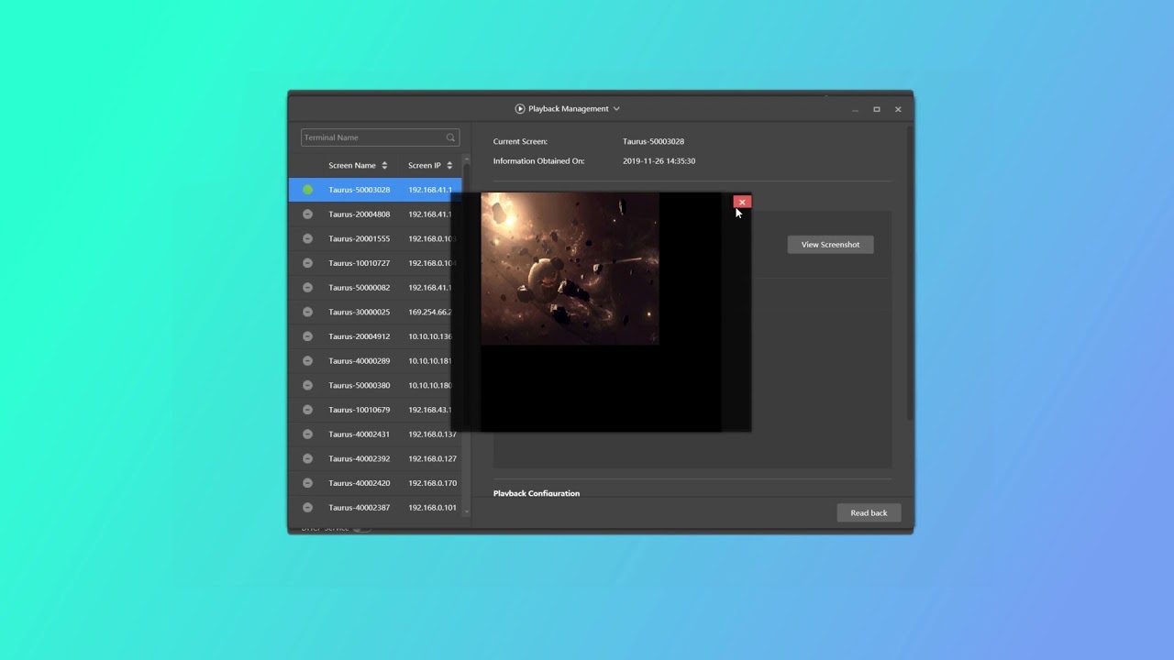Click offline status icon of Taurus-20004912
This screenshot has height=660, width=1174.
[x=308, y=336]
